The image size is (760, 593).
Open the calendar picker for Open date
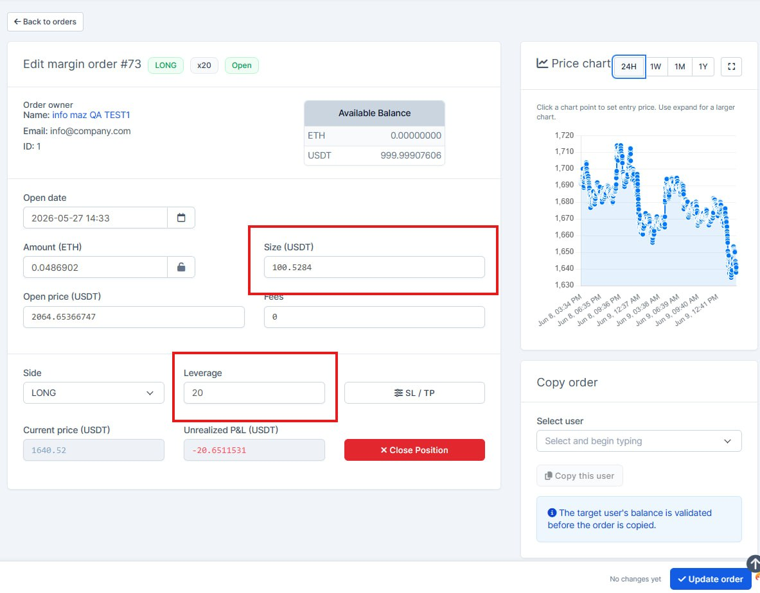tap(181, 218)
